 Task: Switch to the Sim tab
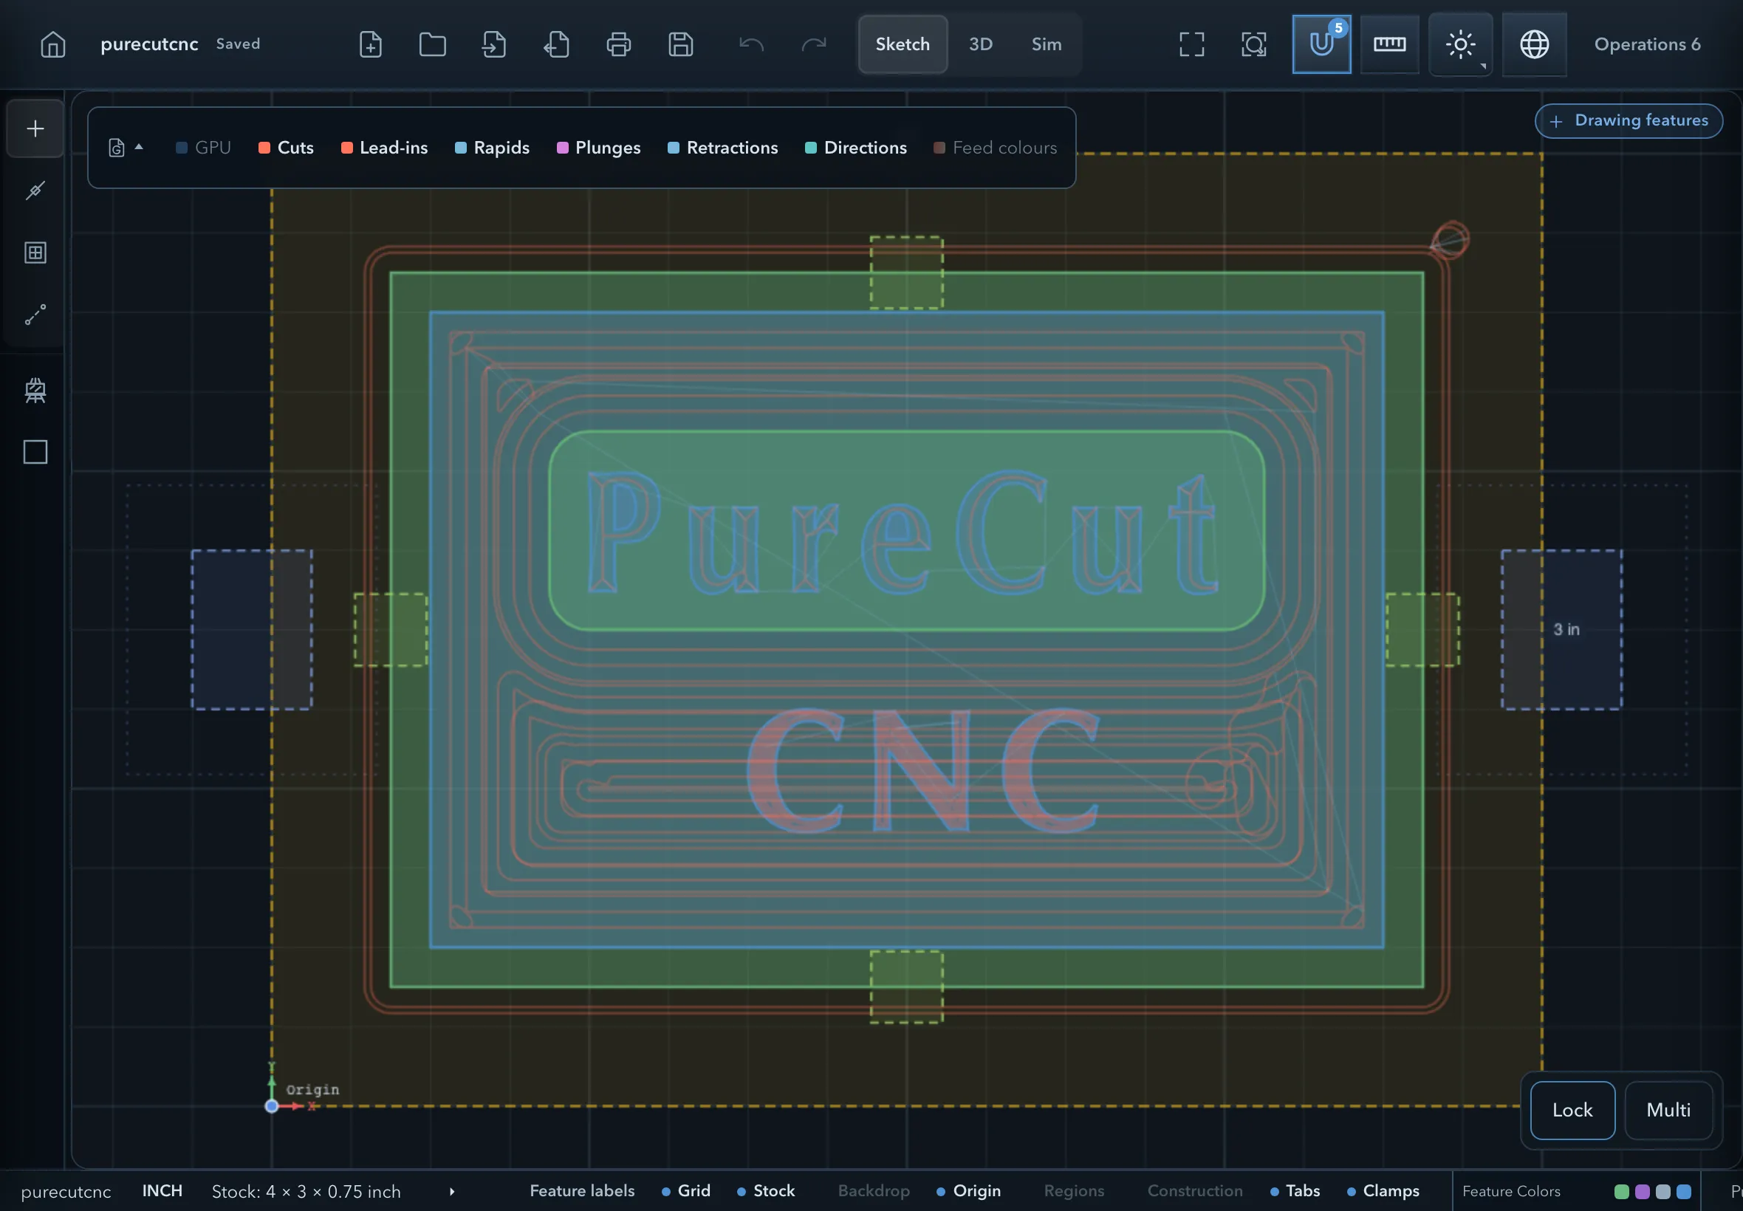coord(1047,44)
